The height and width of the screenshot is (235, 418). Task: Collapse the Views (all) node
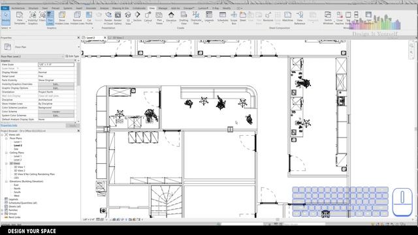pyautogui.click(x=2, y=135)
